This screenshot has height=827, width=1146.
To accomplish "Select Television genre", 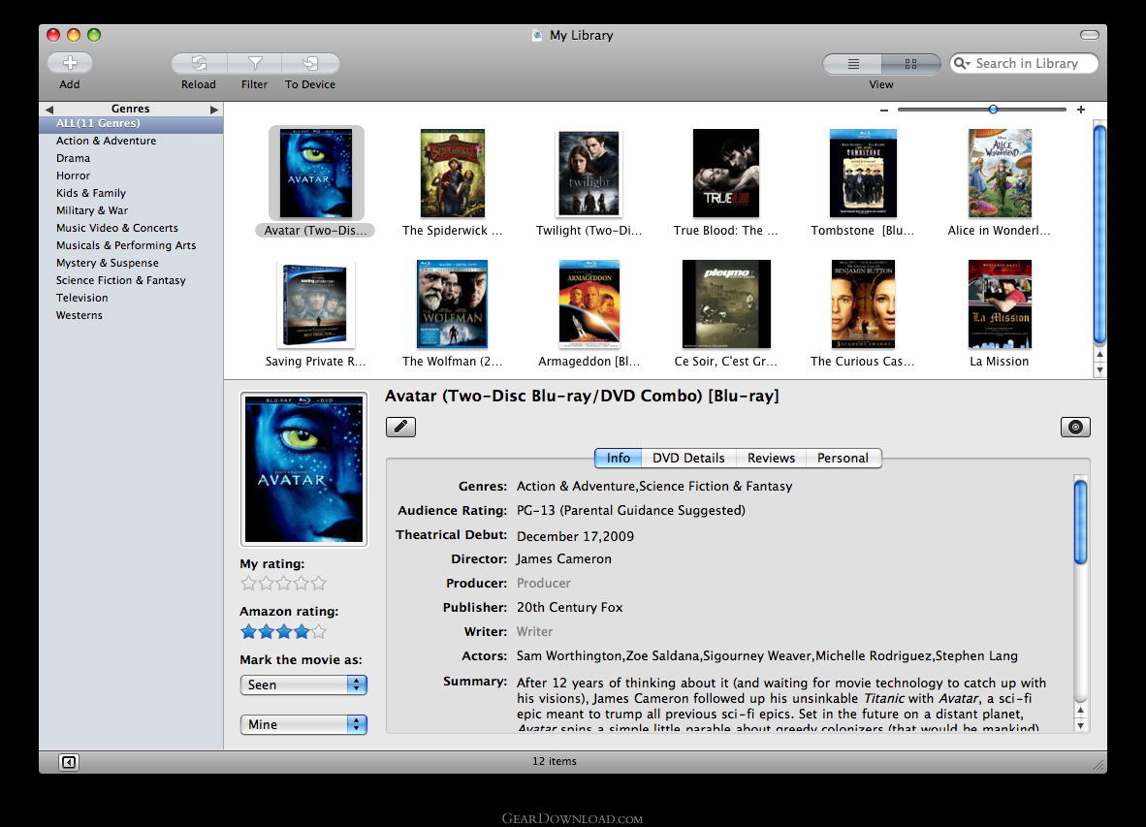I will pos(131,299).
